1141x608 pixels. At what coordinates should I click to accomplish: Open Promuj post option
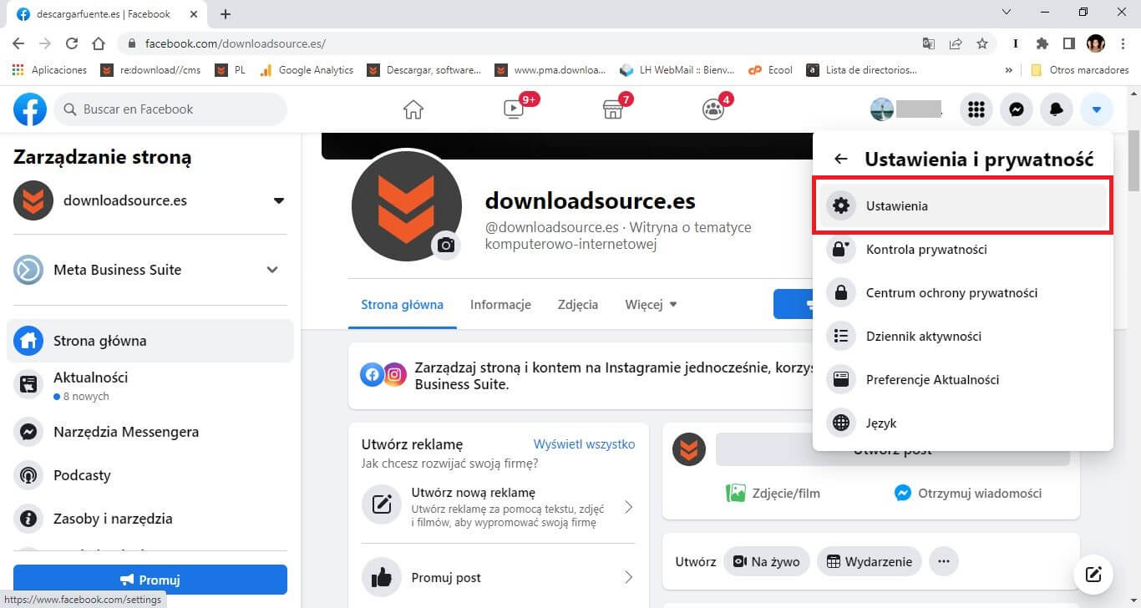point(498,577)
